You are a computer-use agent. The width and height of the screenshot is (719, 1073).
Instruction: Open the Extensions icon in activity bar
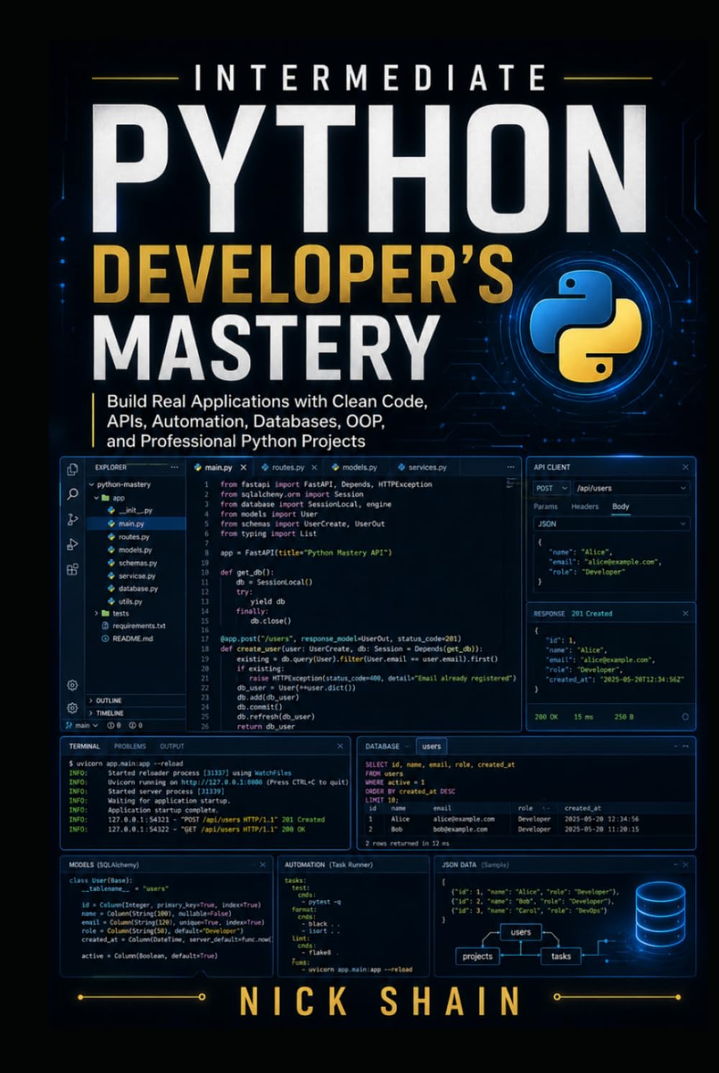[72, 569]
